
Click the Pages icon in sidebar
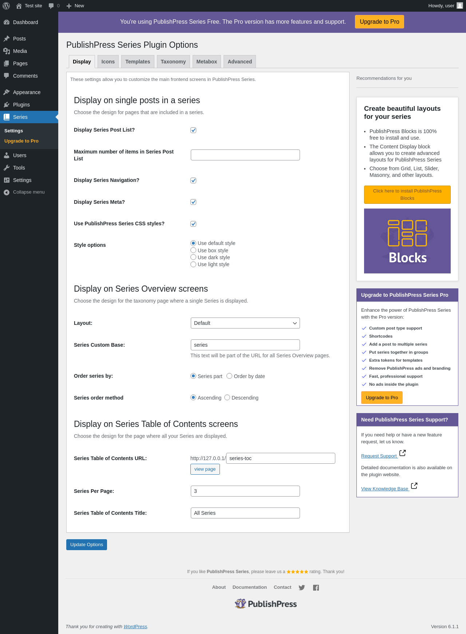[x=7, y=63]
